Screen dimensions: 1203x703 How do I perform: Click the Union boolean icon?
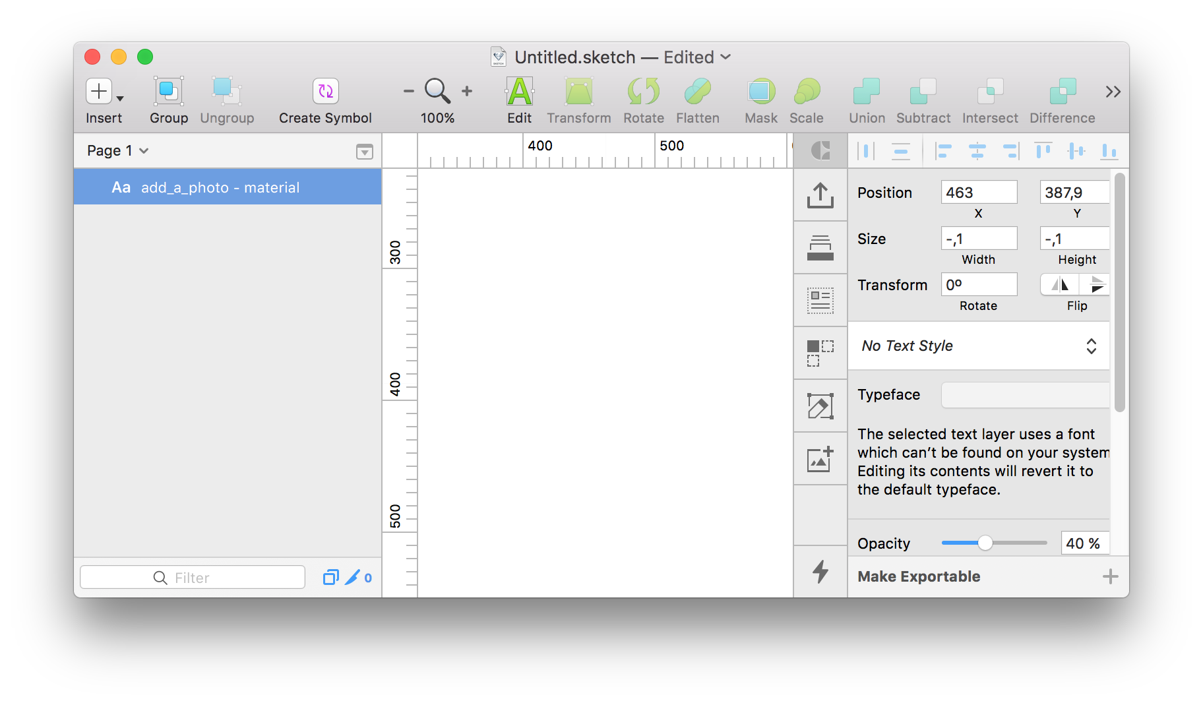point(866,100)
